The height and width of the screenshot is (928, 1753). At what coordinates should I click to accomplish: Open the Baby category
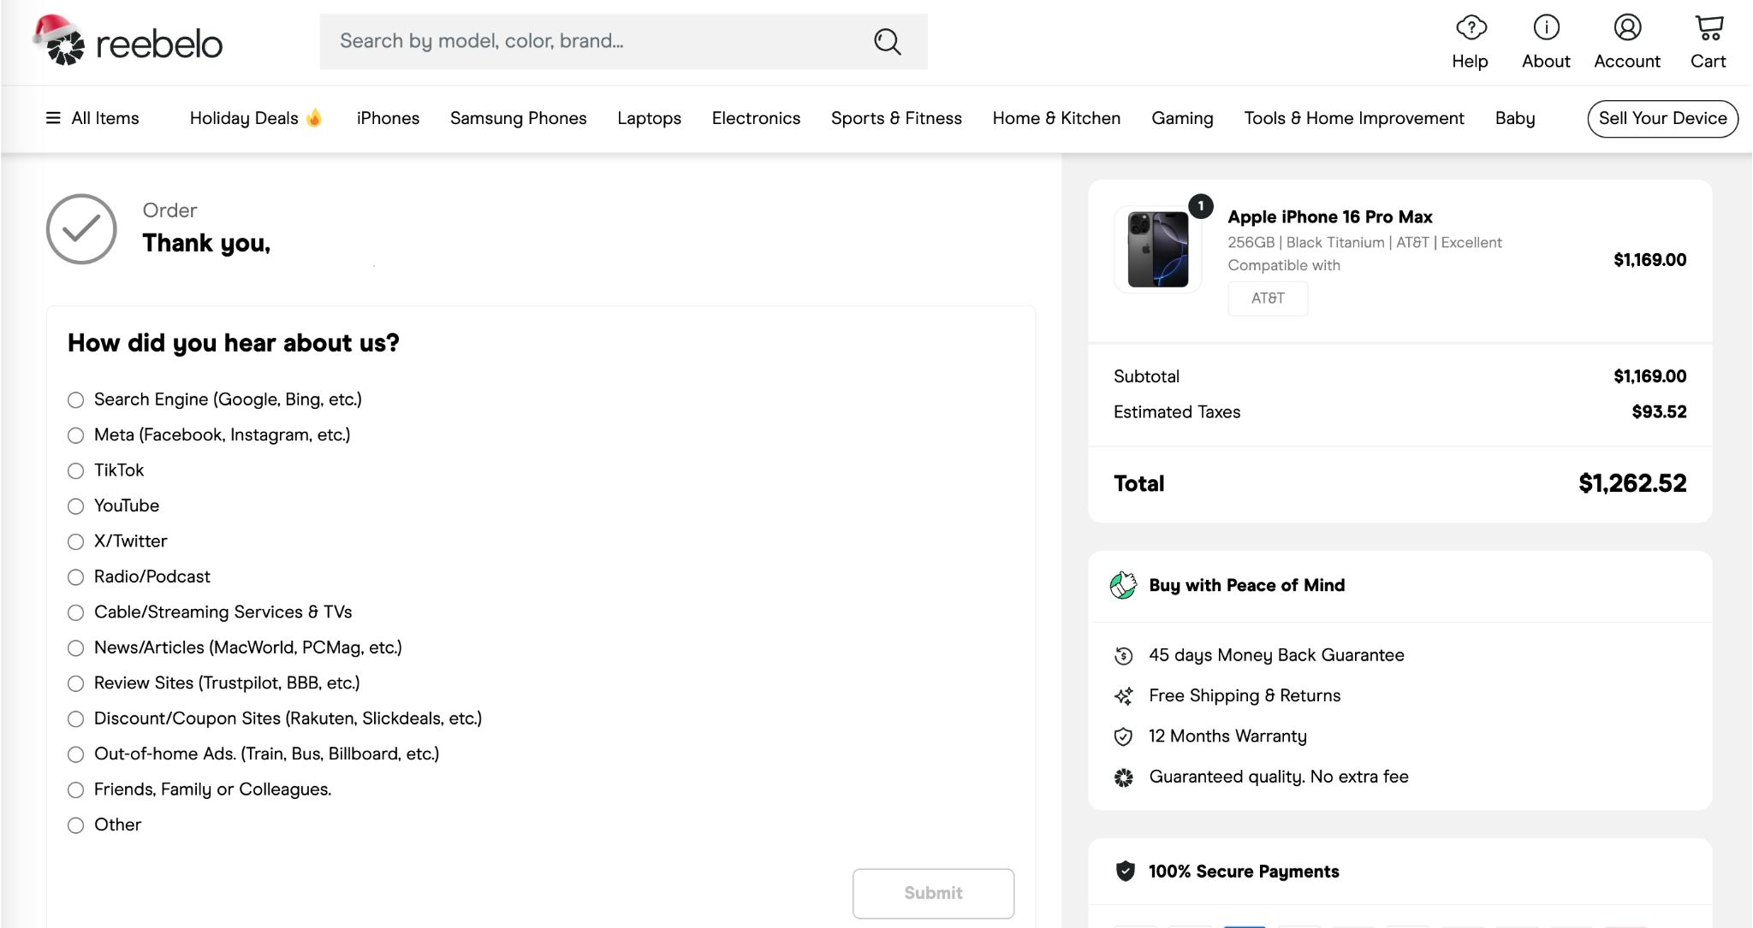pyautogui.click(x=1515, y=118)
